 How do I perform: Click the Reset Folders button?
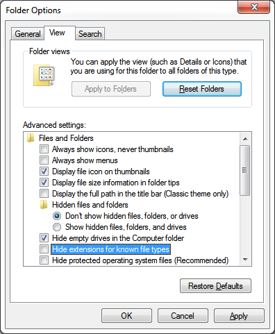pos(202,89)
